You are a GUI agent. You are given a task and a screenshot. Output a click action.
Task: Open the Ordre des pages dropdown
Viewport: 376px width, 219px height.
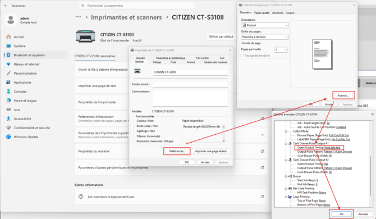coord(264,37)
